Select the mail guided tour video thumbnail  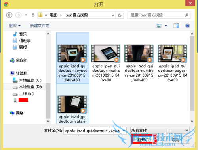(x=106, y=53)
